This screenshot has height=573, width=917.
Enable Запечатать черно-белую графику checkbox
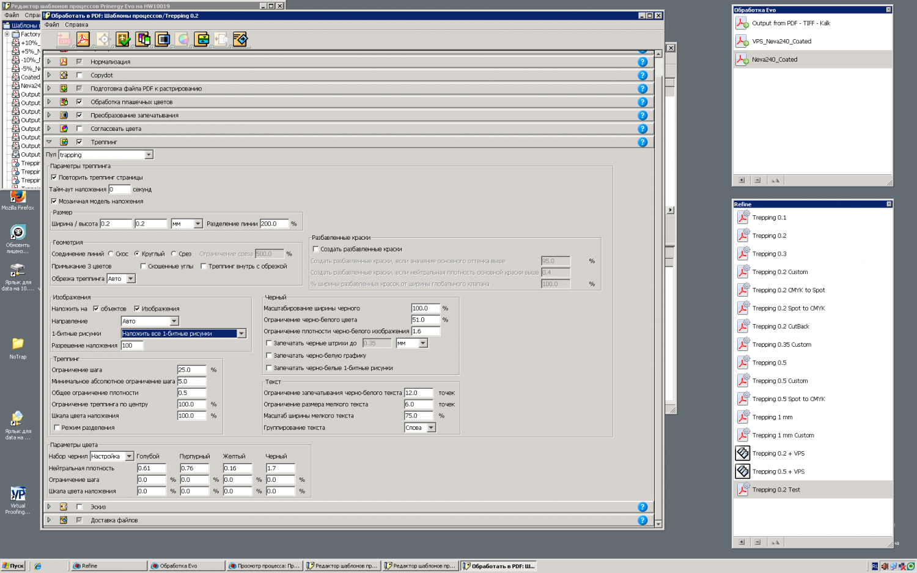point(269,355)
